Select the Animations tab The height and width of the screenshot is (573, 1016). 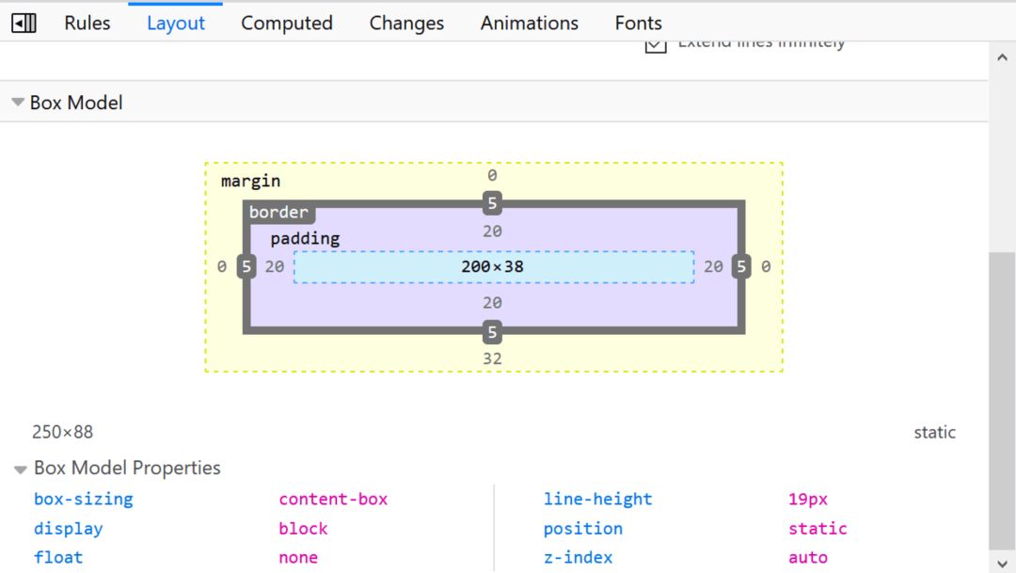(x=529, y=24)
